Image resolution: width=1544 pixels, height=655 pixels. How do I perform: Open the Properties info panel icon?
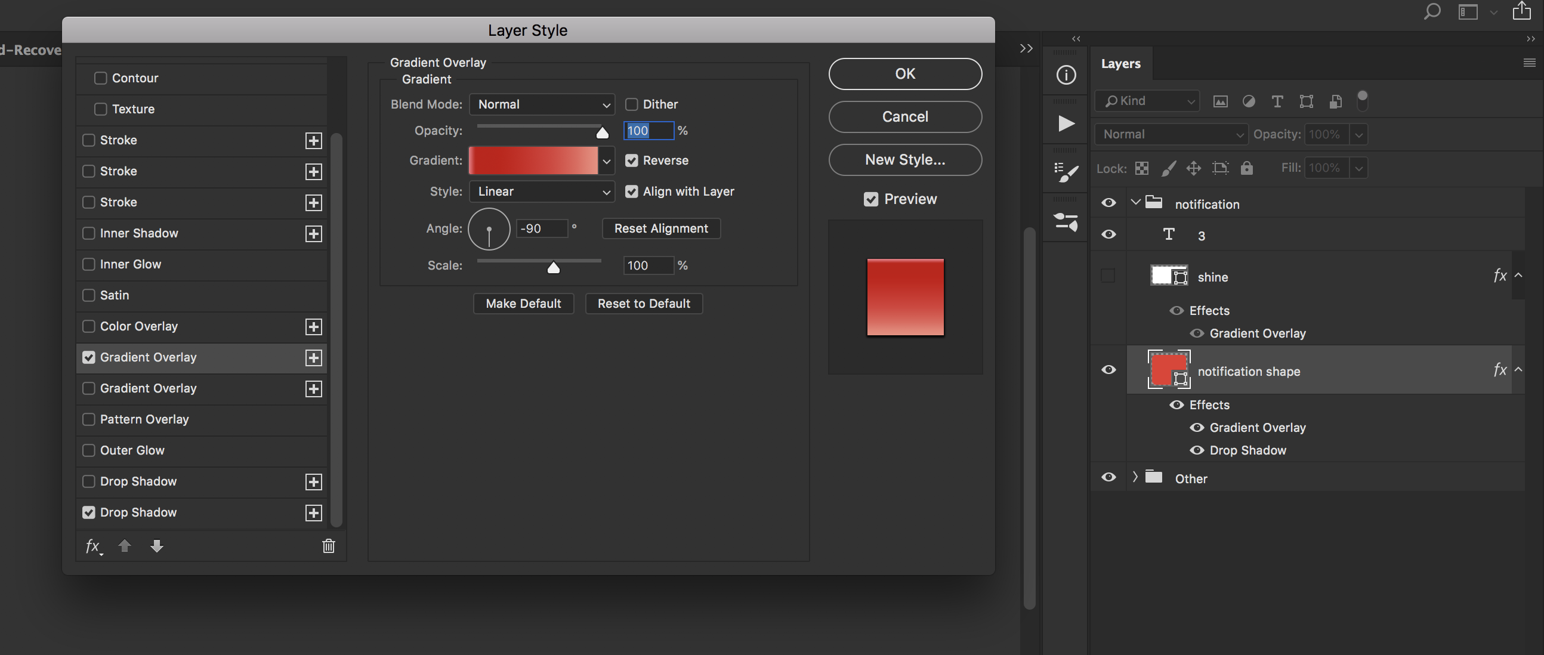(1066, 75)
